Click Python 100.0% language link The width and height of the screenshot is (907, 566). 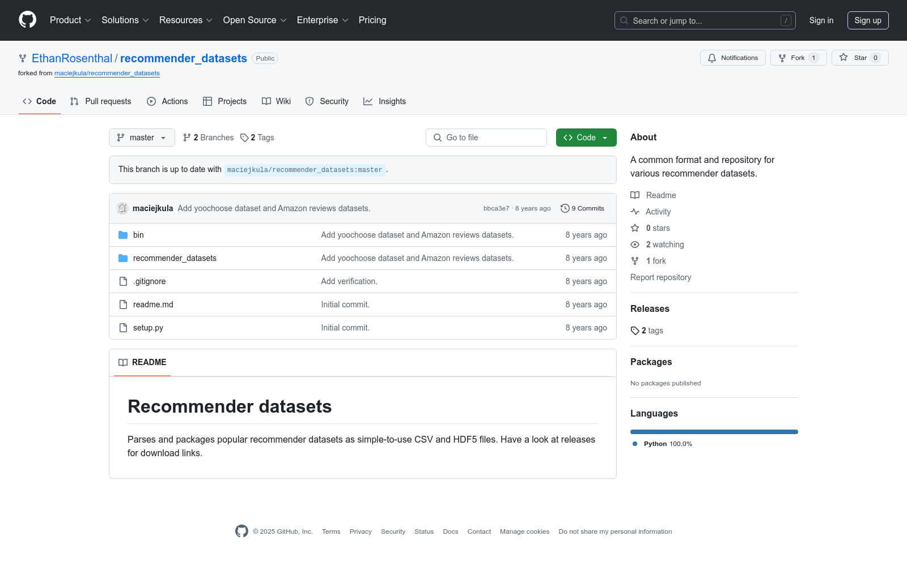coord(662,444)
